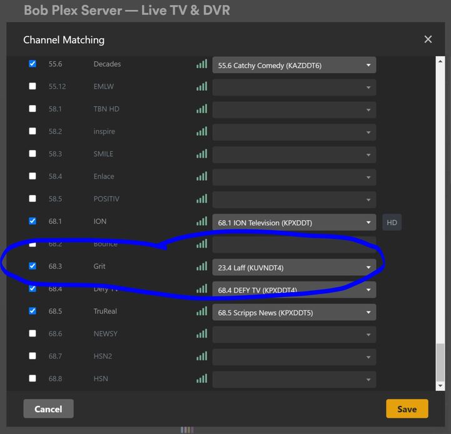This screenshot has height=434, width=451.
Task: Open guide match dropdown for 55.12 EMLW
Action: (294, 88)
